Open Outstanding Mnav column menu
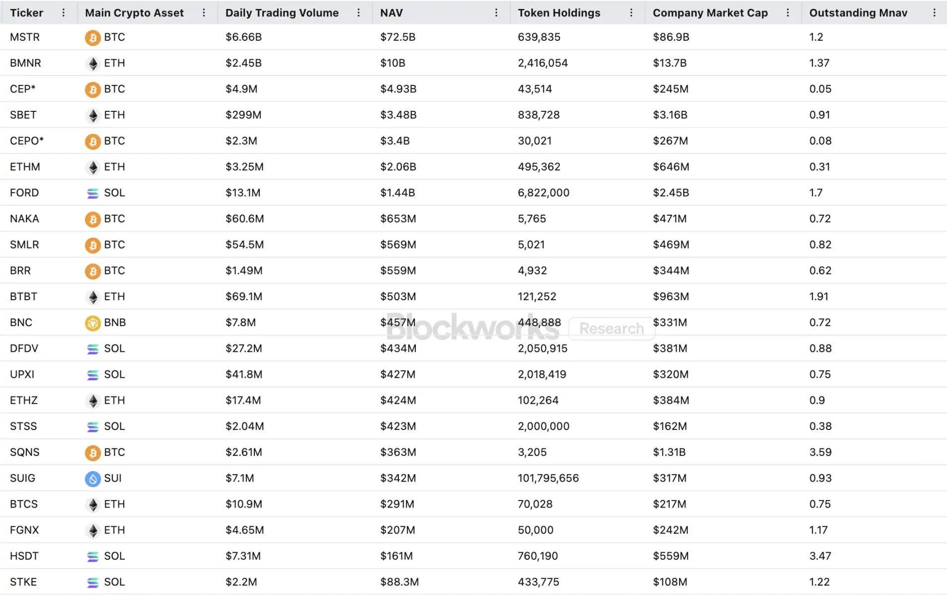This screenshot has height=595, width=947. click(934, 13)
